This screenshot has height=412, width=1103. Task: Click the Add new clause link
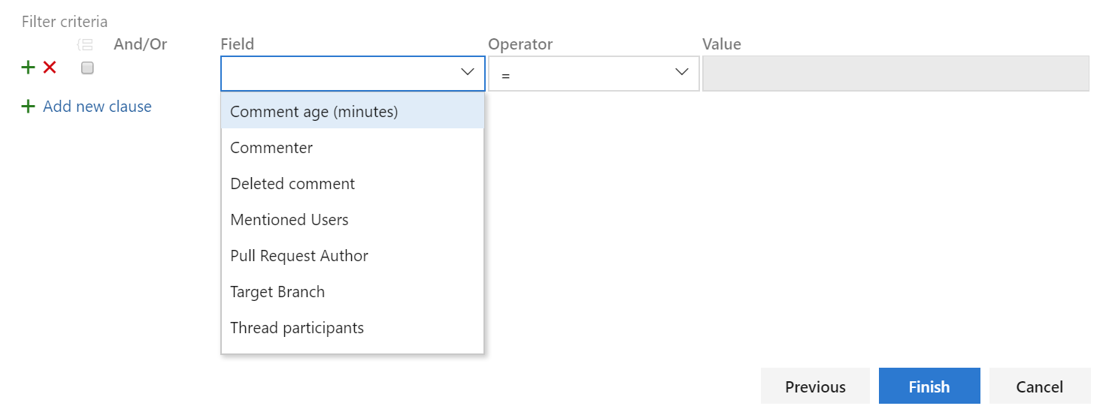coord(97,107)
